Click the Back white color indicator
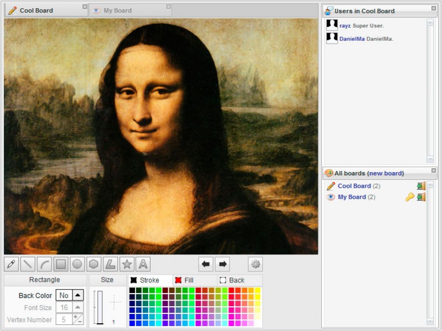Viewport: 442px width, 331px height. coord(223,280)
